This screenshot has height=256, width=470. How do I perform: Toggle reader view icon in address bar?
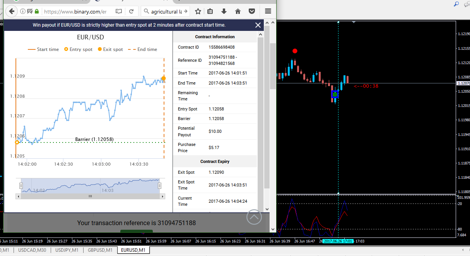point(119,11)
